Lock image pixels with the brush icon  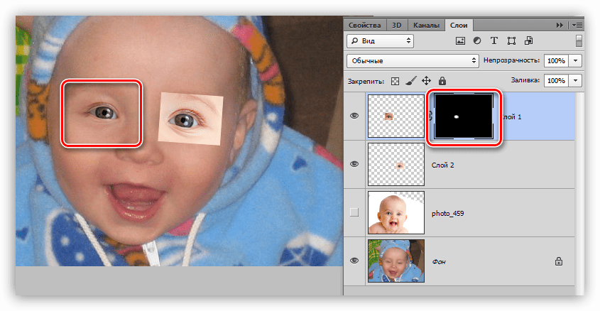pos(412,81)
